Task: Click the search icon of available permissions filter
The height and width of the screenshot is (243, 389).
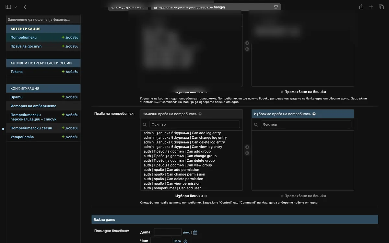Action: click(x=145, y=124)
